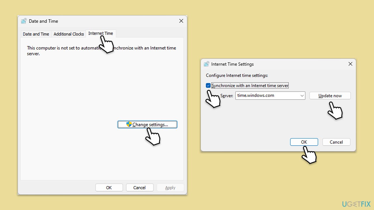This screenshot has height=210, width=374.
Task: Click the Update now button
Action: pos(330,96)
